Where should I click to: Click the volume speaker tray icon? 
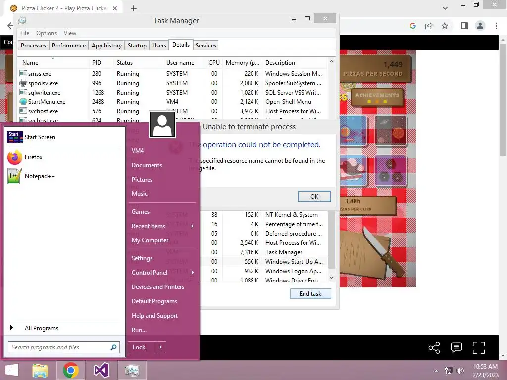(x=460, y=370)
